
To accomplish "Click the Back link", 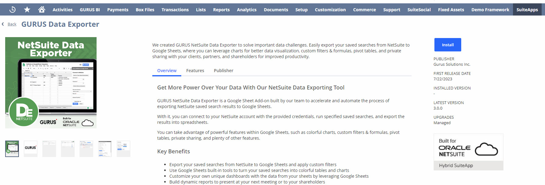I will coord(12,24).
